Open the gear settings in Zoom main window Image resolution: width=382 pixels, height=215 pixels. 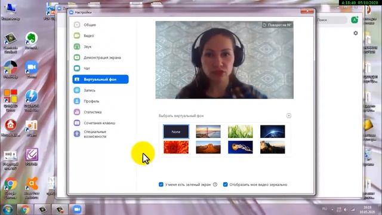coord(356,33)
